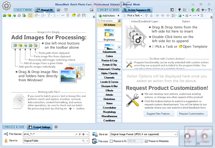This screenshot has height=148, width=215.
Task: Open the filter funnel dropdown
Action: 49,15
